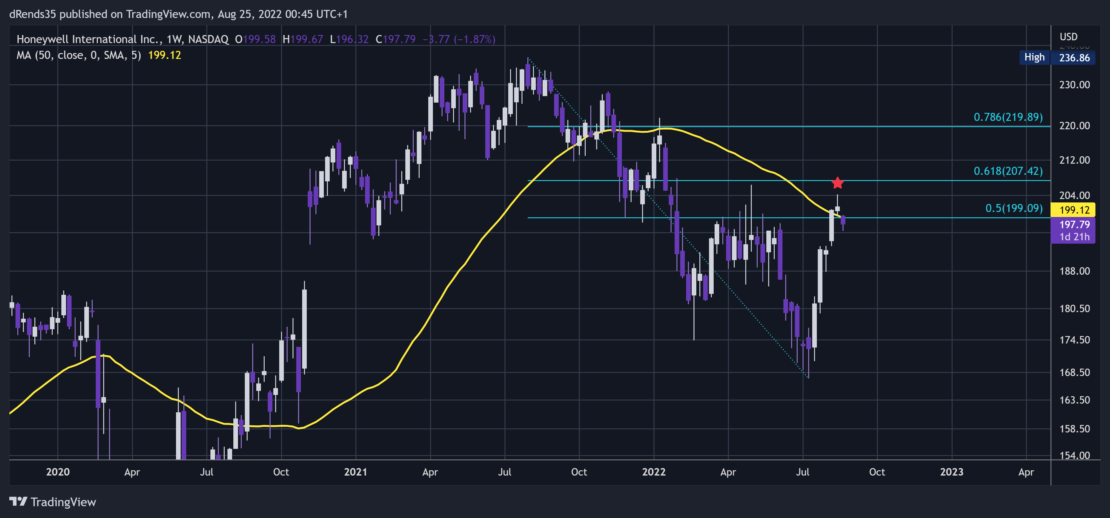Click the 1d 21h countdown label
The height and width of the screenshot is (518, 1110).
[x=1074, y=237]
